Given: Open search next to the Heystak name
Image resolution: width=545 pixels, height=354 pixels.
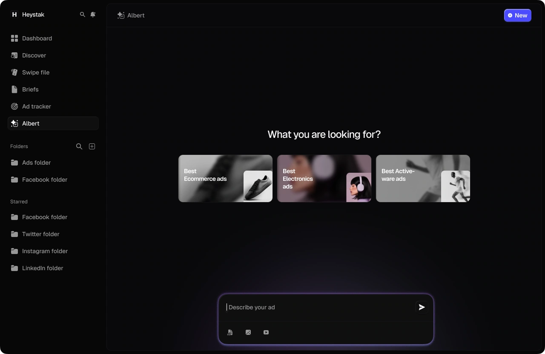Looking at the screenshot, I should (x=83, y=14).
